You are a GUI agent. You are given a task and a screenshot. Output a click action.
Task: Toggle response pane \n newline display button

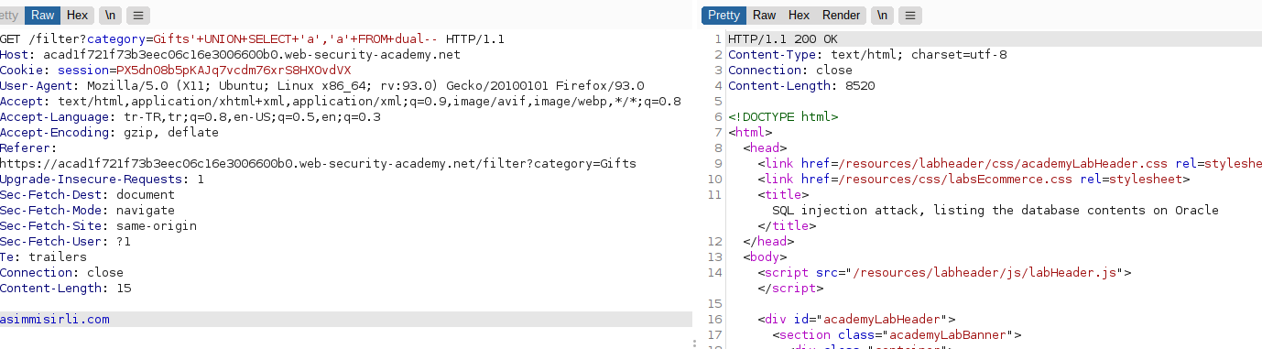881,16
